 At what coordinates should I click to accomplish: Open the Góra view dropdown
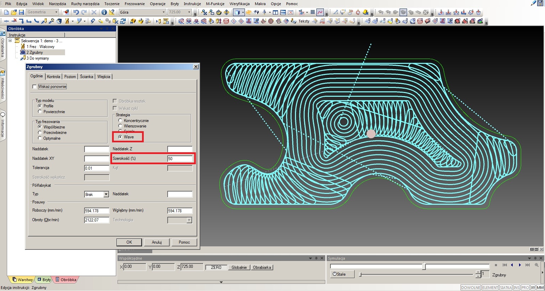click(164, 12)
